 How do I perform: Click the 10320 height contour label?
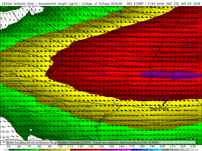pos(164,53)
